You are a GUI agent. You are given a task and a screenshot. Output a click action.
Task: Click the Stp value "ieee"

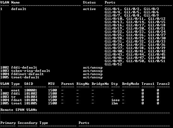tap(115, 100)
